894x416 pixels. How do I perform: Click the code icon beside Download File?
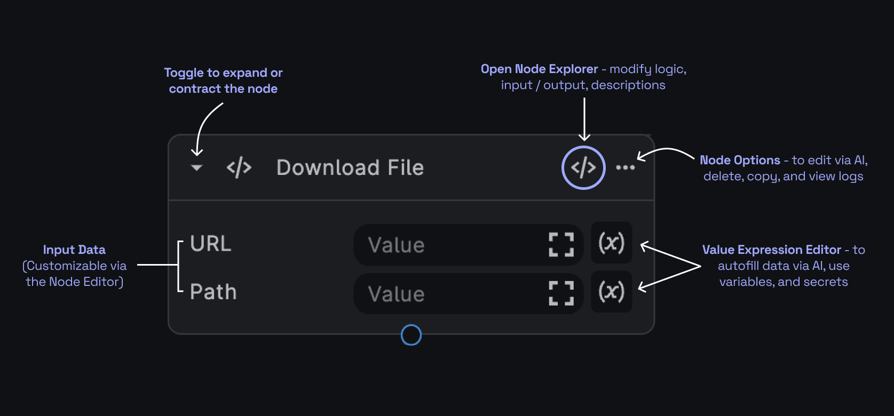[x=239, y=167]
